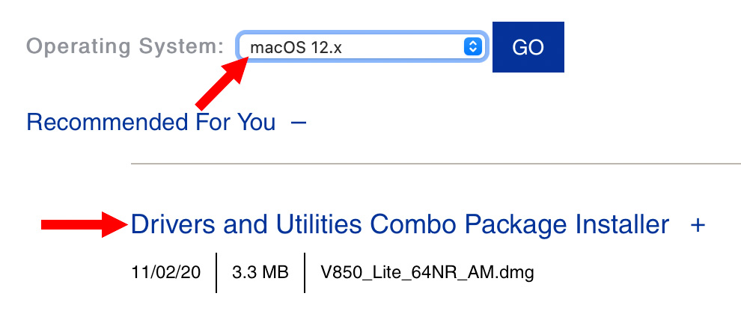Open the Recommended For You heading link
The width and height of the screenshot is (741, 314).
click(150, 122)
